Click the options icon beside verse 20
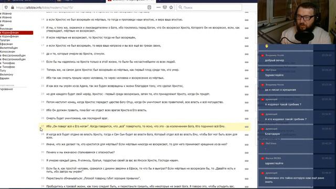Viewport: 336px width, 189px height. (247, 70)
